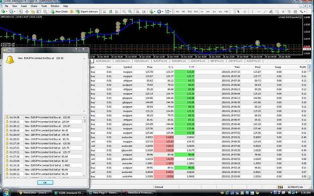Expand the Arrows tool dropdown arrow
314x196 pixels.
click(x=304, y=12)
